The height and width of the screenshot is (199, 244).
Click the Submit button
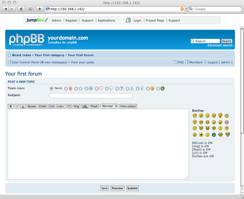pyautogui.click(x=132, y=188)
